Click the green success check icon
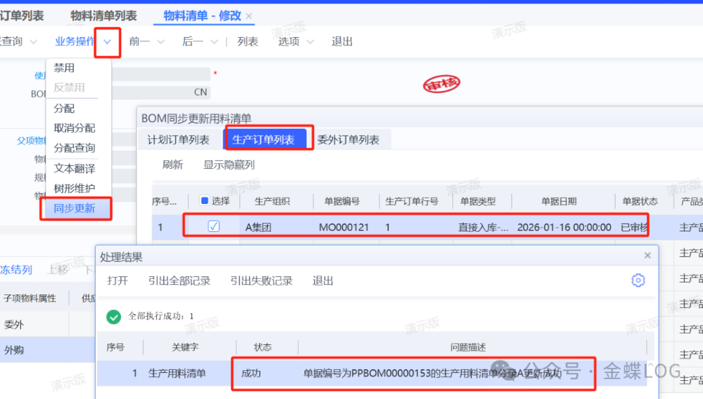 (x=114, y=316)
